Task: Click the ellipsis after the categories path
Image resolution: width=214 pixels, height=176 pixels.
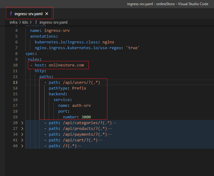Action: (x=114, y=123)
